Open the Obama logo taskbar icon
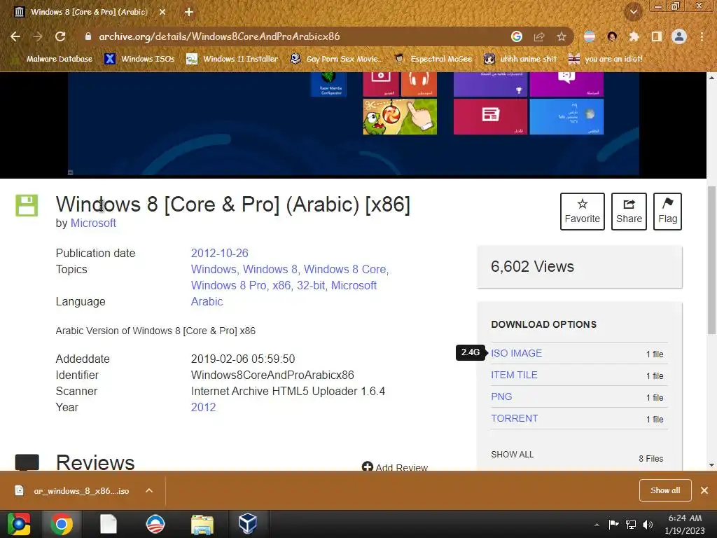 coord(155,524)
